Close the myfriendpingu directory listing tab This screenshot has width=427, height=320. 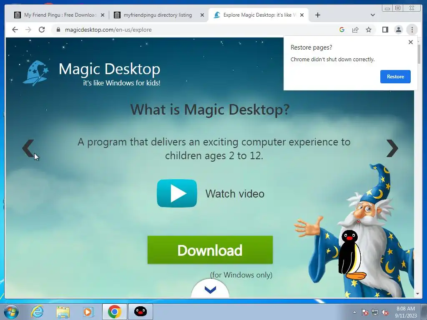202,15
